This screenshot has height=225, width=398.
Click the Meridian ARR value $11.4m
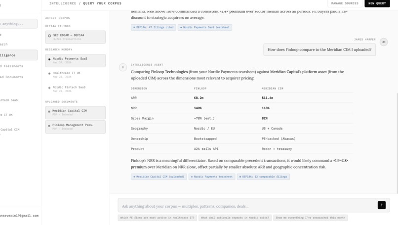coord(267,98)
